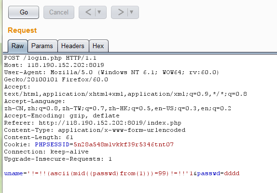Click the Host: 118.190.152.202:8019 line

[54, 65]
